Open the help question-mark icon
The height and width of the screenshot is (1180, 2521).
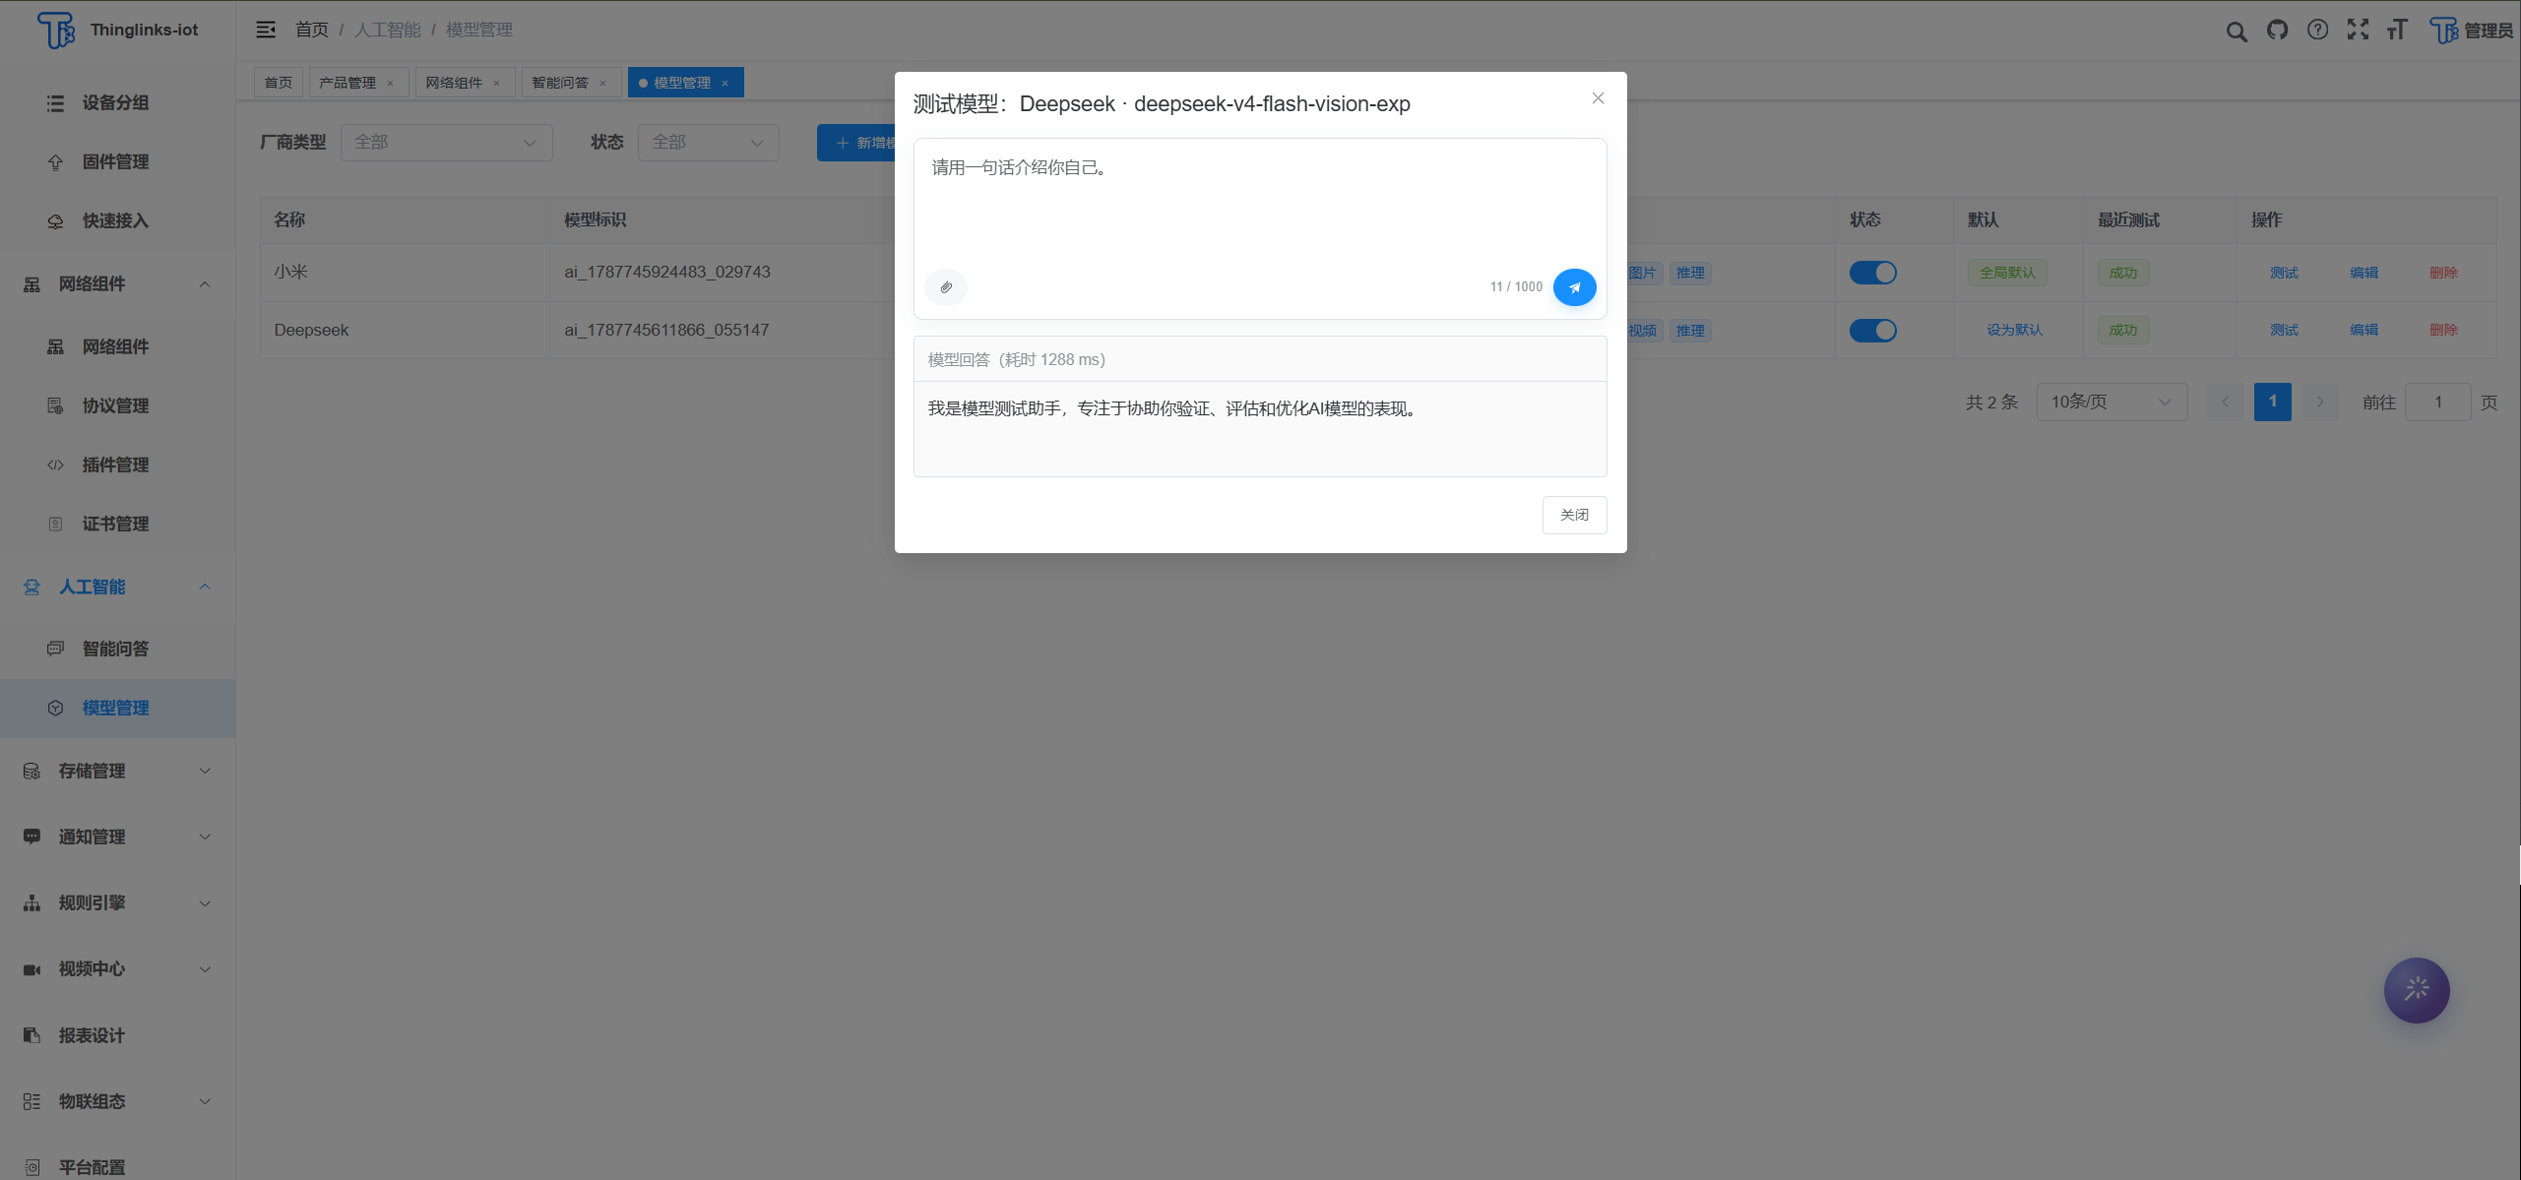click(2317, 30)
